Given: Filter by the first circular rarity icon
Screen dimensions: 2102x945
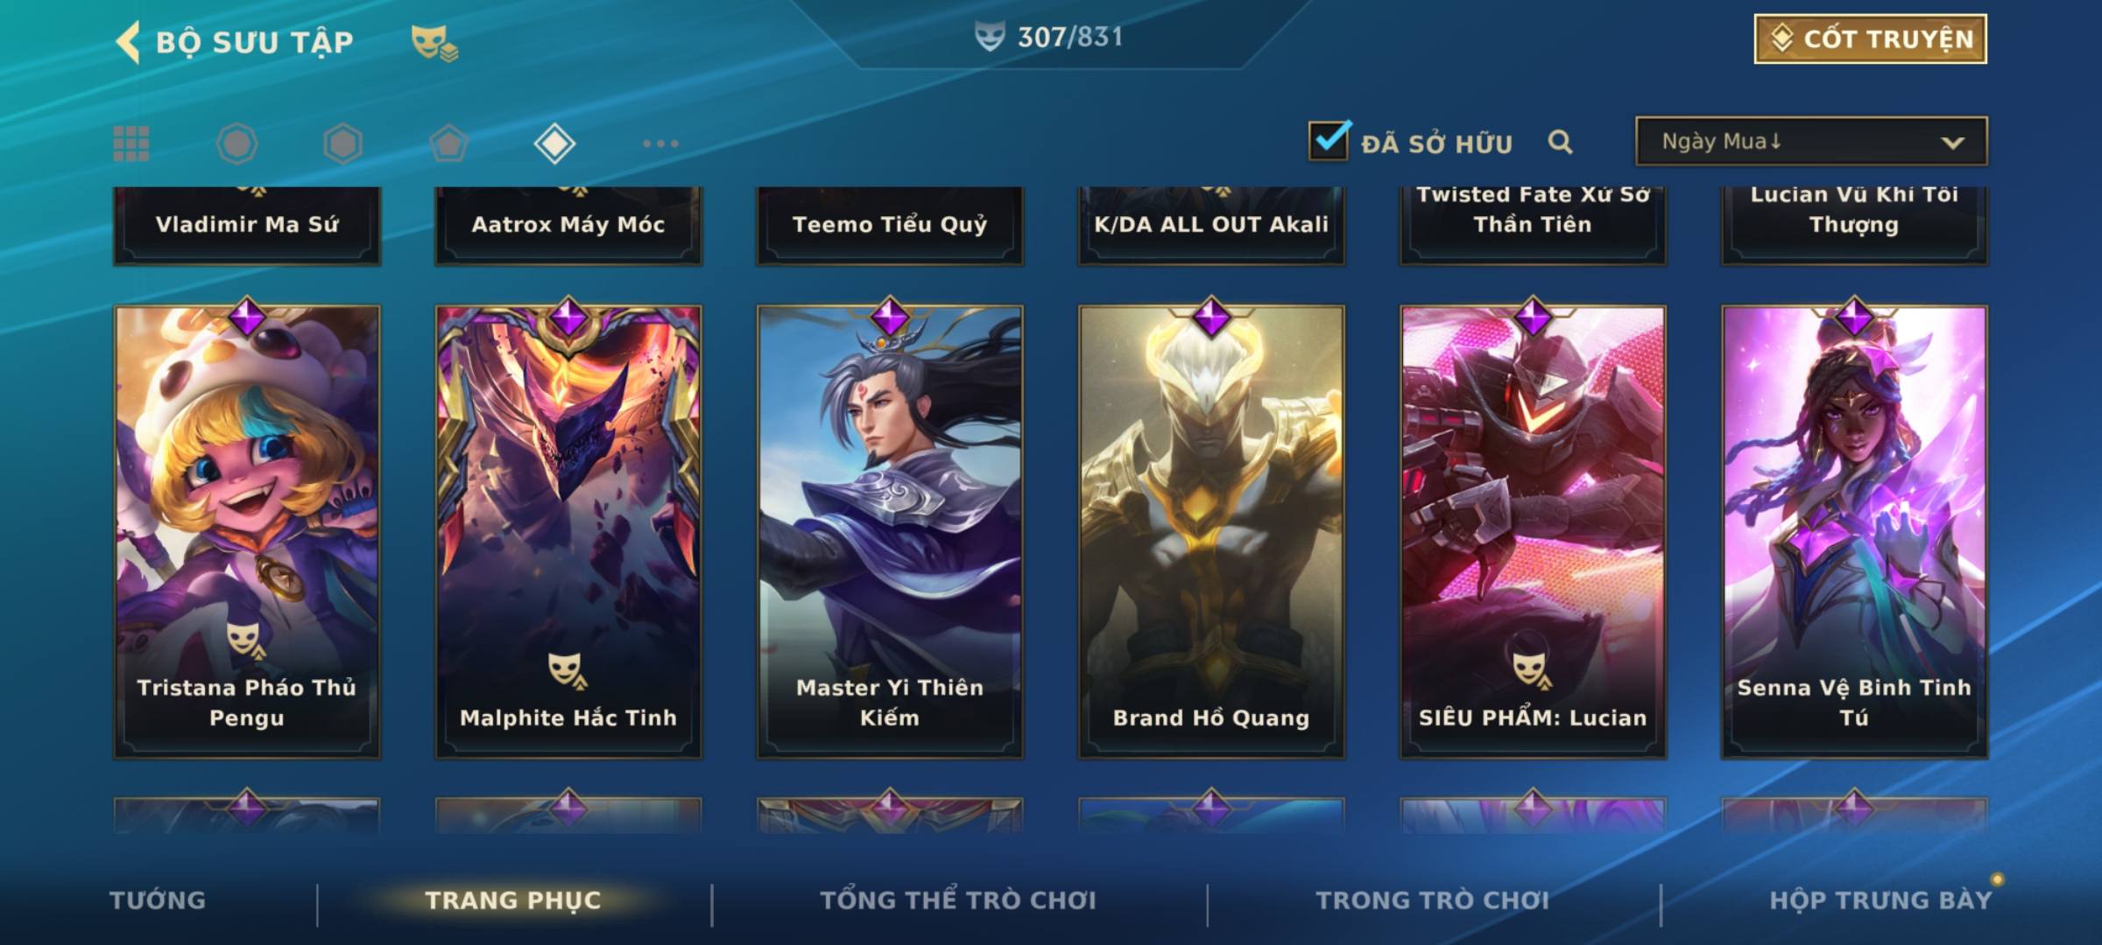Looking at the screenshot, I should pos(236,143).
